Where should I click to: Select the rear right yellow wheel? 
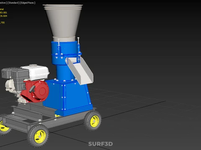pos(93,120)
